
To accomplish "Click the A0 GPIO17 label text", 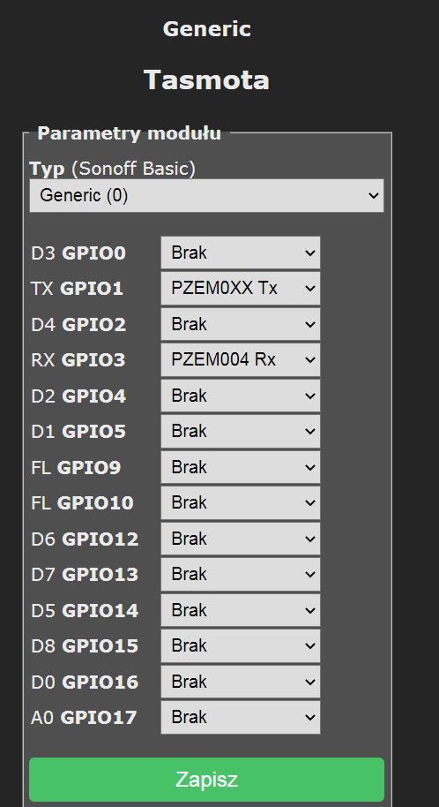I will pyautogui.click(x=85, y=718).
